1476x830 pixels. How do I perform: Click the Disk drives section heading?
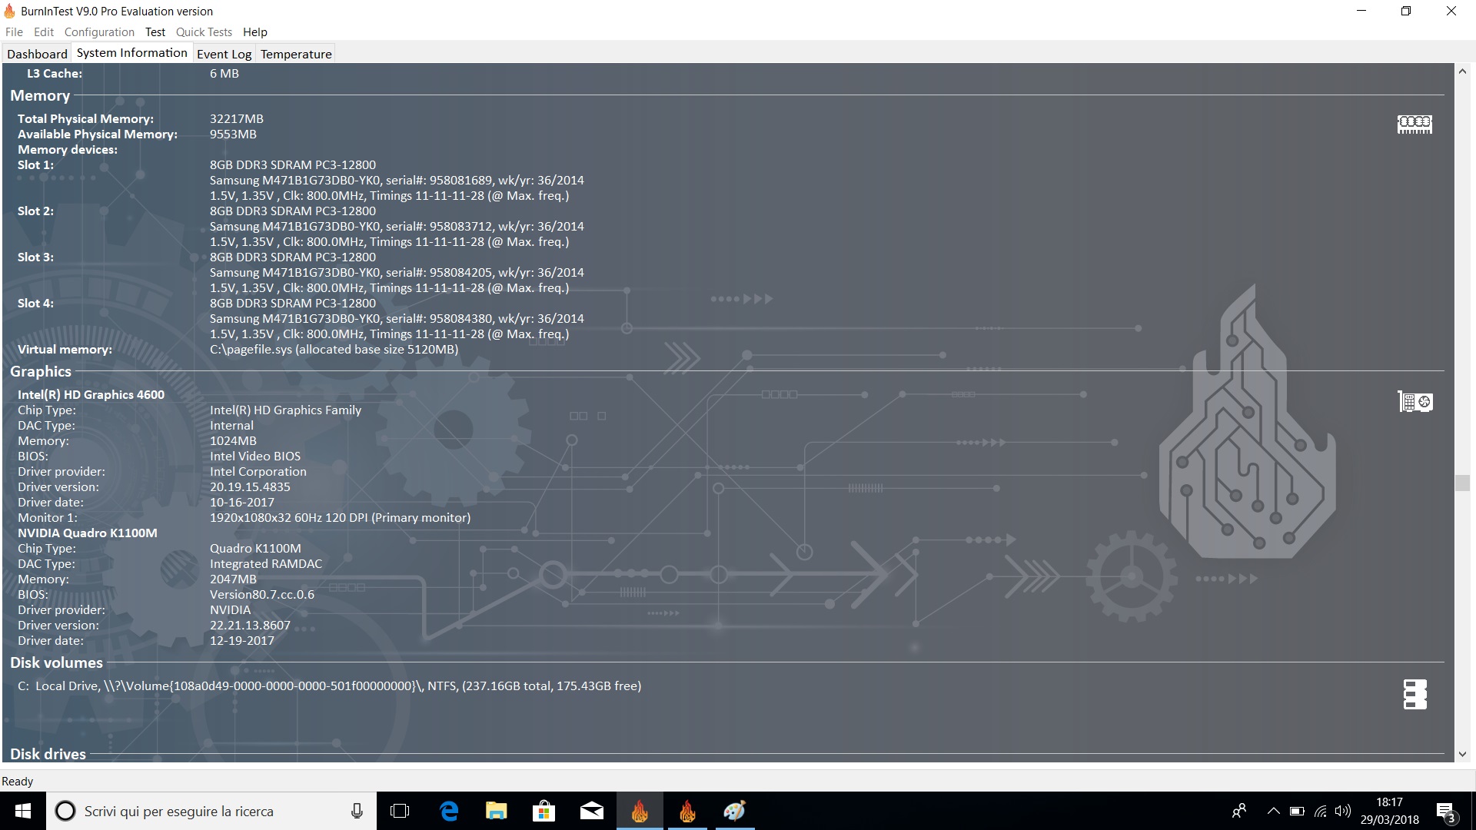48,754
